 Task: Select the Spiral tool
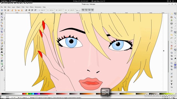[x=2, y=40]
